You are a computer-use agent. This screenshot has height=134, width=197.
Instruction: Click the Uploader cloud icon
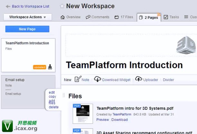139,79
